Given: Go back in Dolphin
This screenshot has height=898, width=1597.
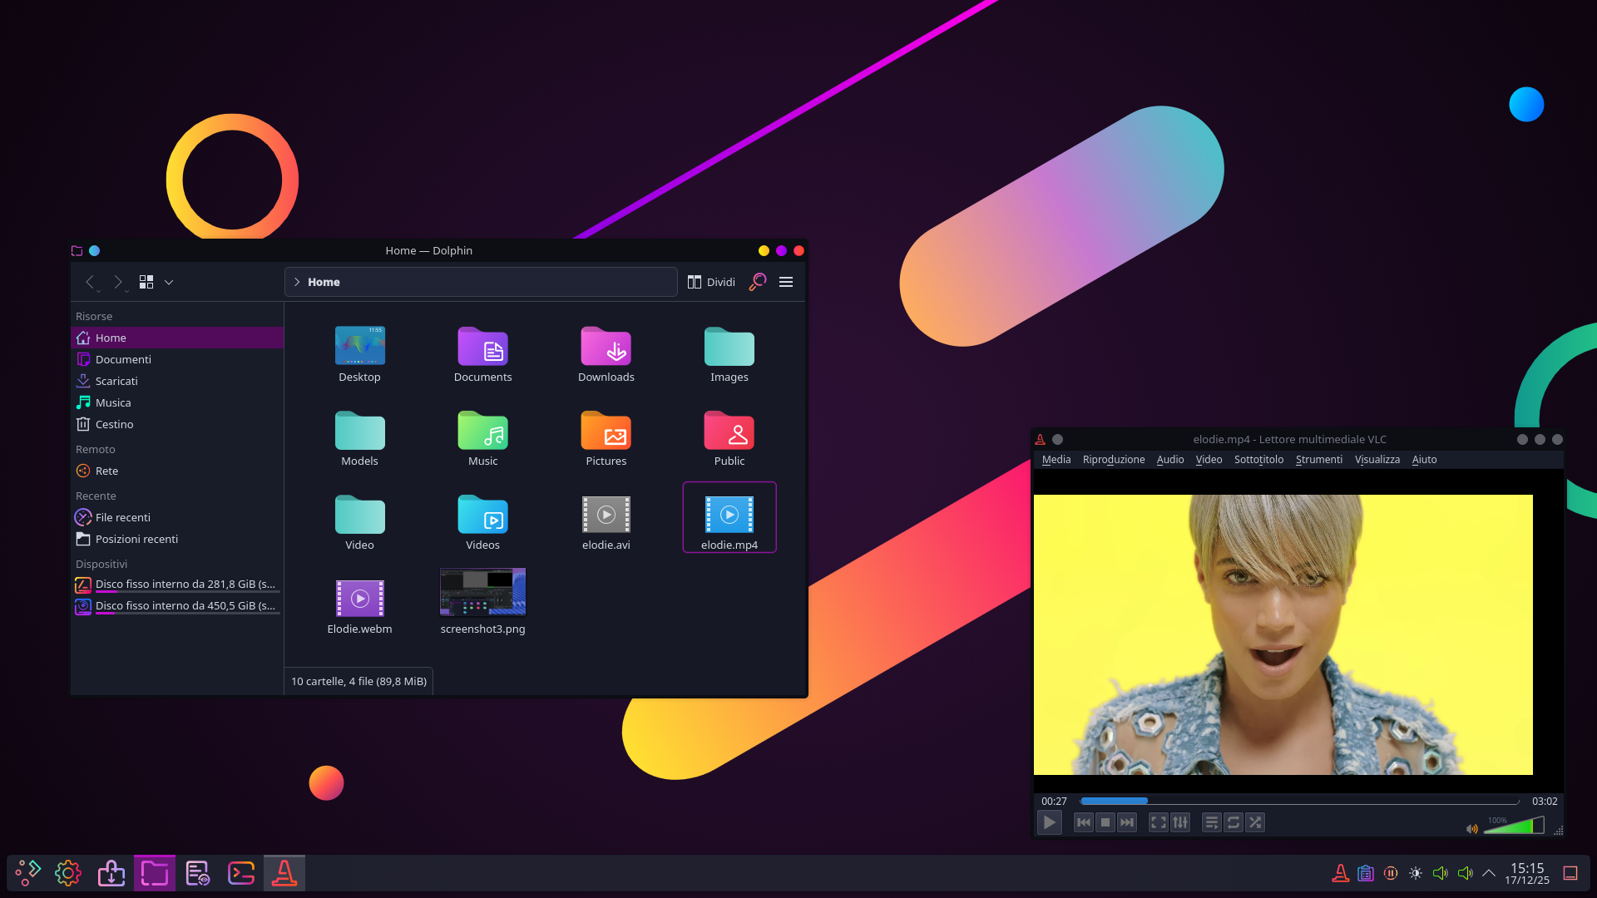Looking at the screenshot, I should tap(90, 282).
